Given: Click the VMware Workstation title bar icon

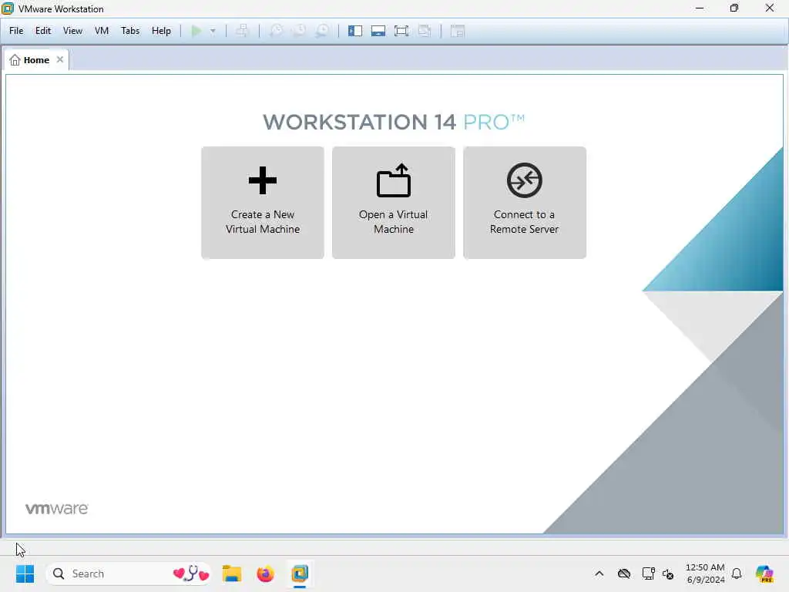Looking at the screenshot, I should click(8, 8).
